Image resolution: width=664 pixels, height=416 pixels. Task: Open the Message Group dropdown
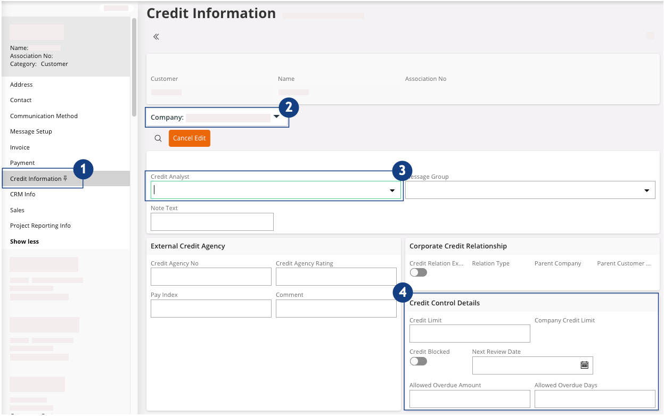(646, 190)
